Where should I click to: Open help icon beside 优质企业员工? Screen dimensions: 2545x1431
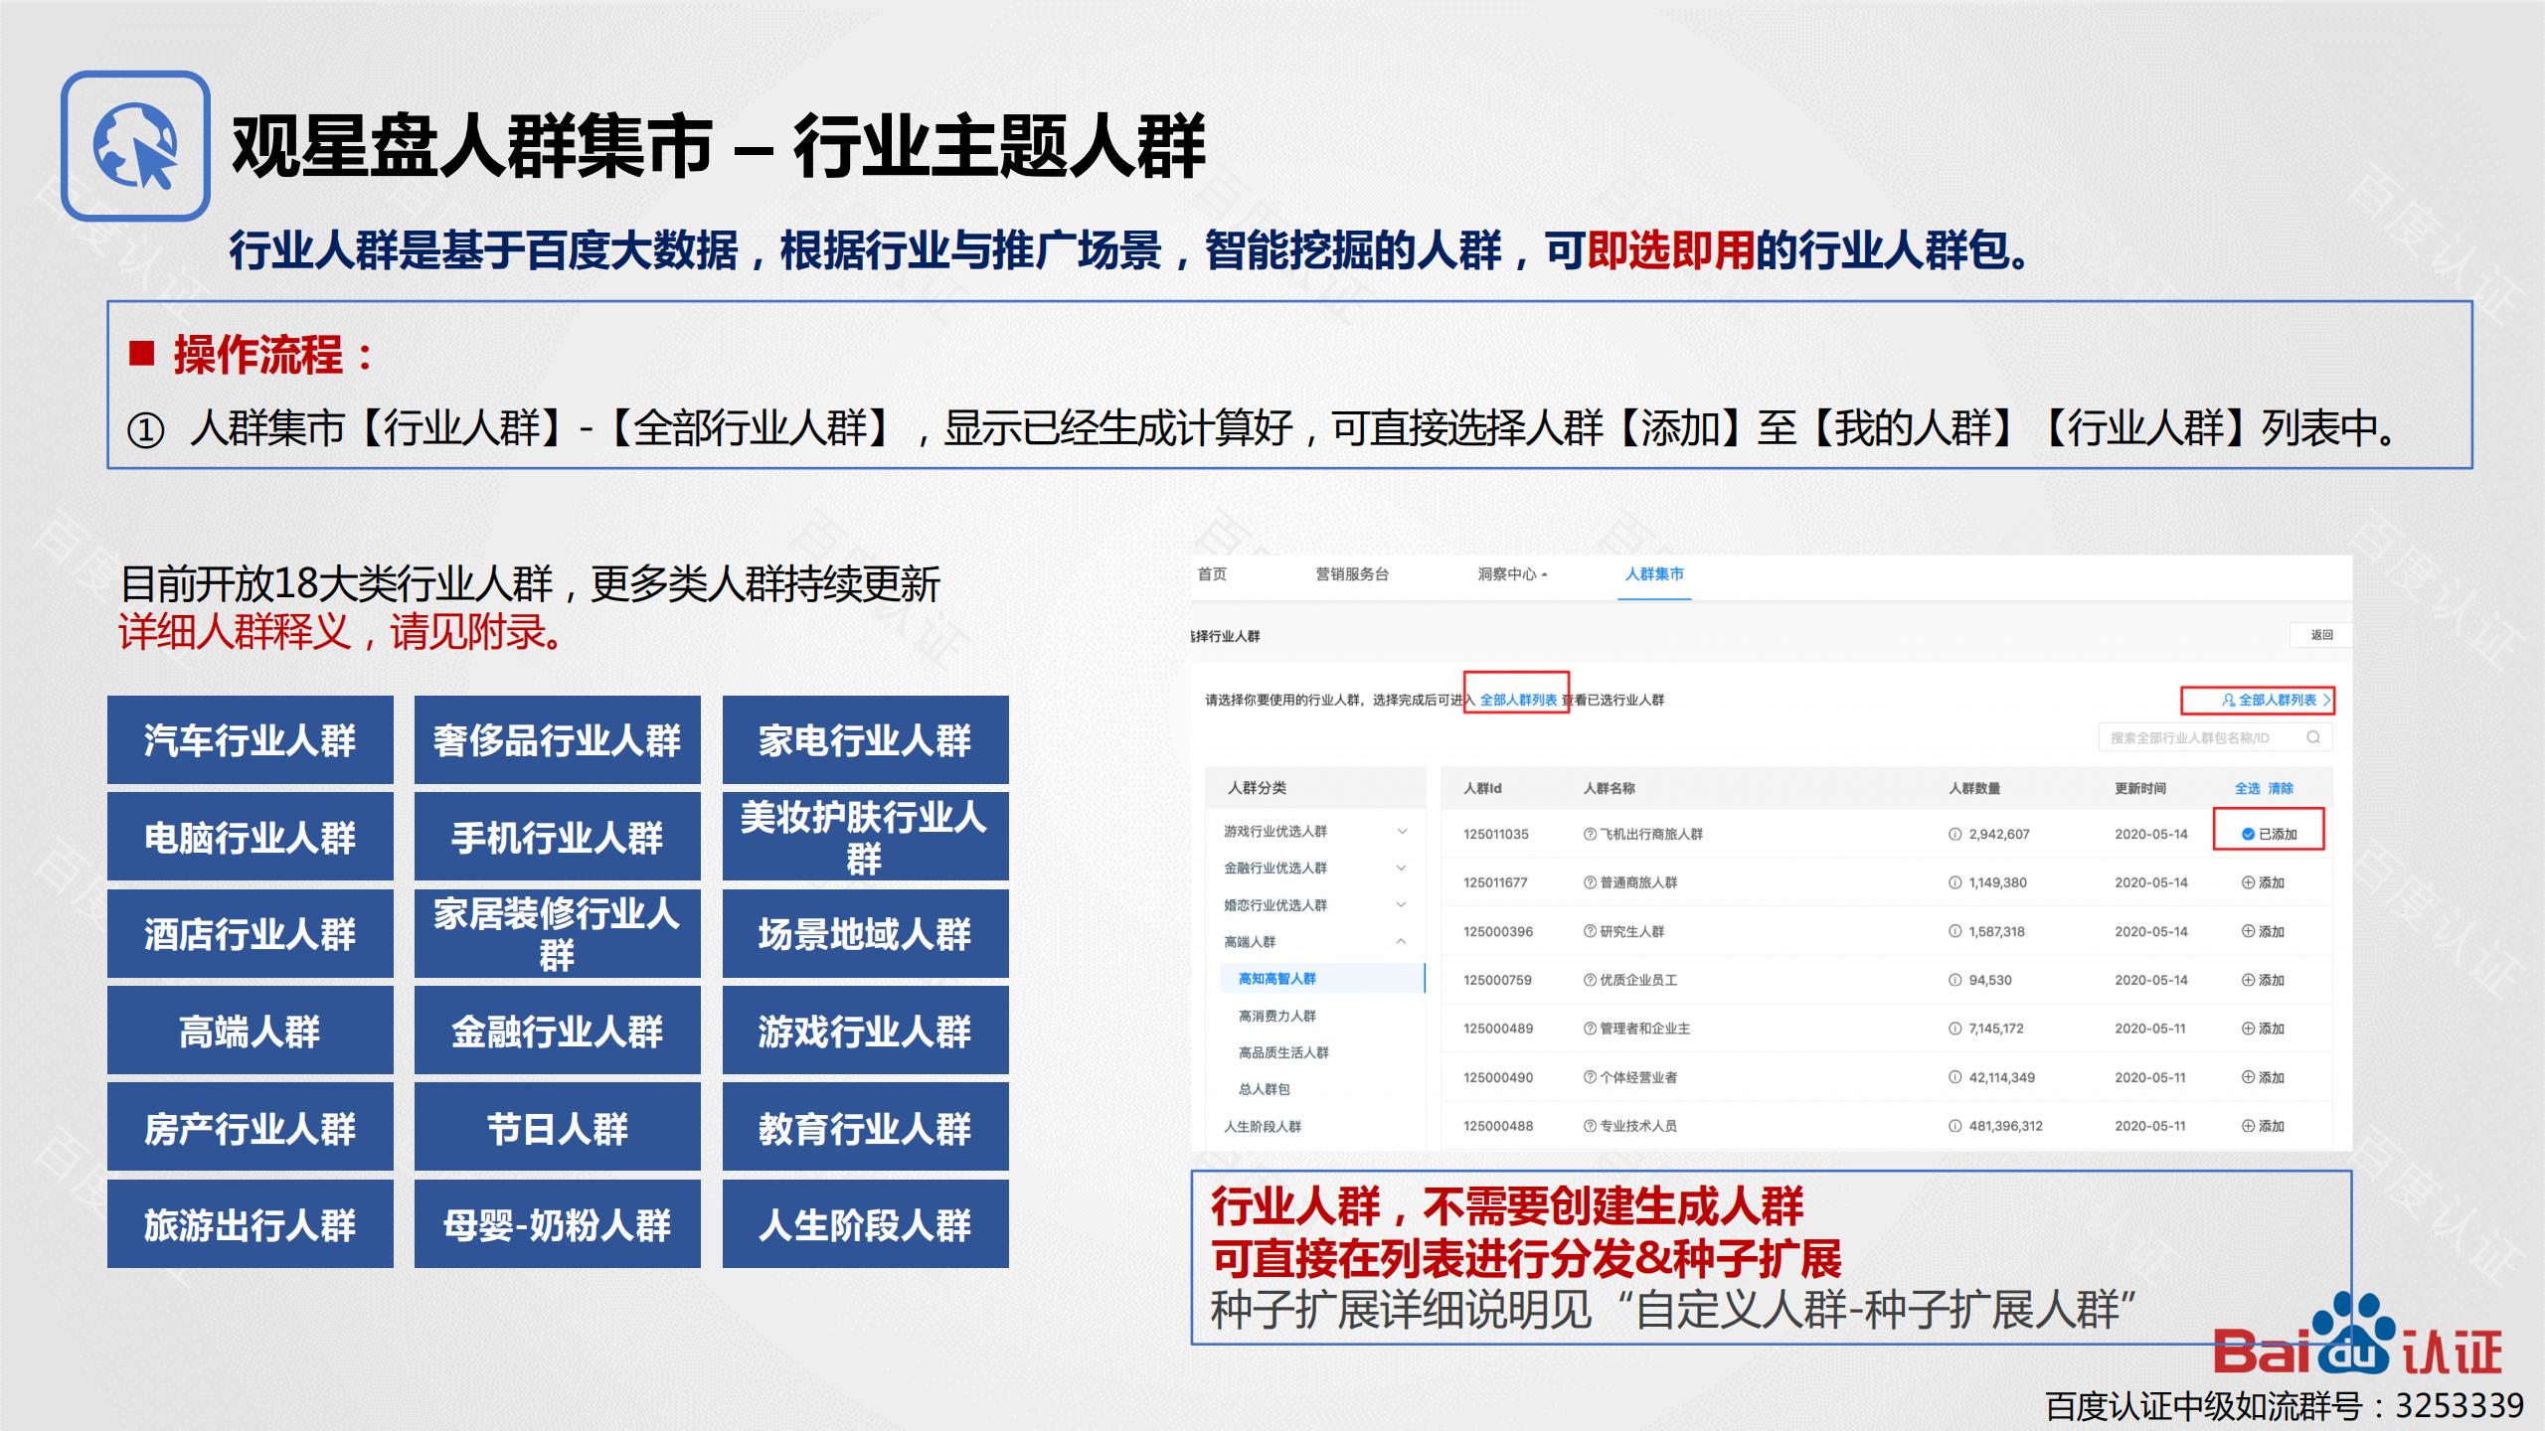click(1590, 980)
